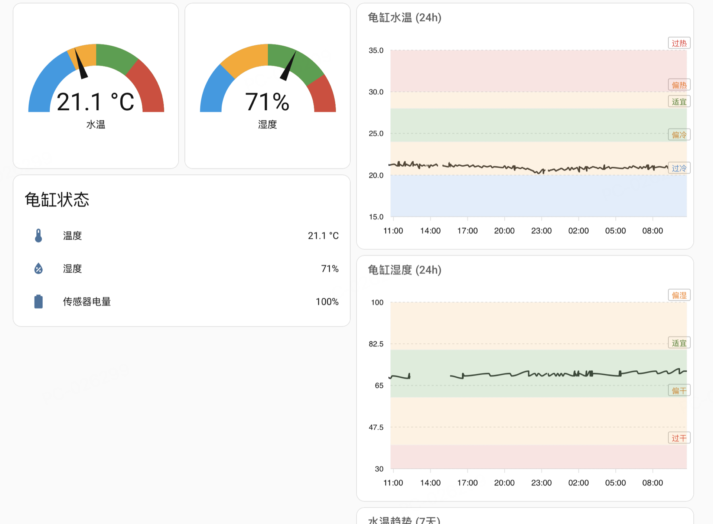Click the 龟缸水温 (24h) chart title
This screenshot has height=524, width=713.
[x=404, y=17]
